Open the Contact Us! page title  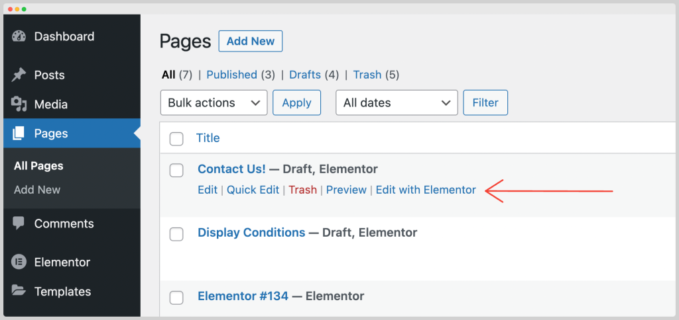pyautogui.click(x=231, y=169)
